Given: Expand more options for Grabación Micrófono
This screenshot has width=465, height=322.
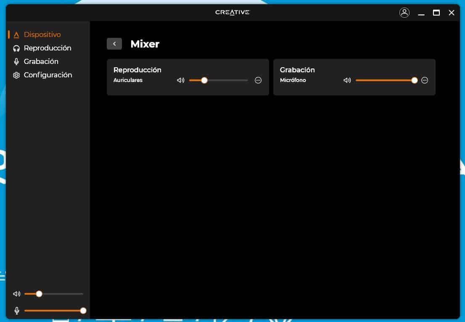Looking at the screenshot, I should click(x=425, y=80).
